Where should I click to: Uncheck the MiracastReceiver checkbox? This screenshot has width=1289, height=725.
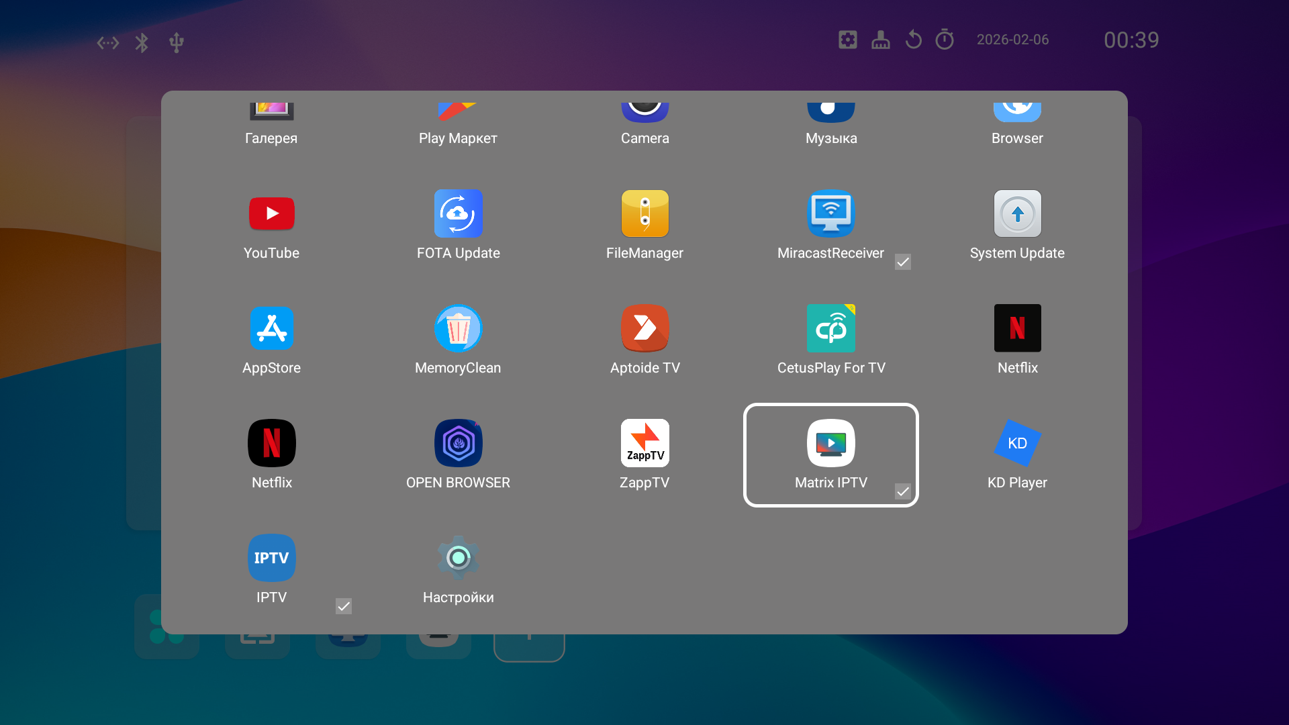click(903, 262)
